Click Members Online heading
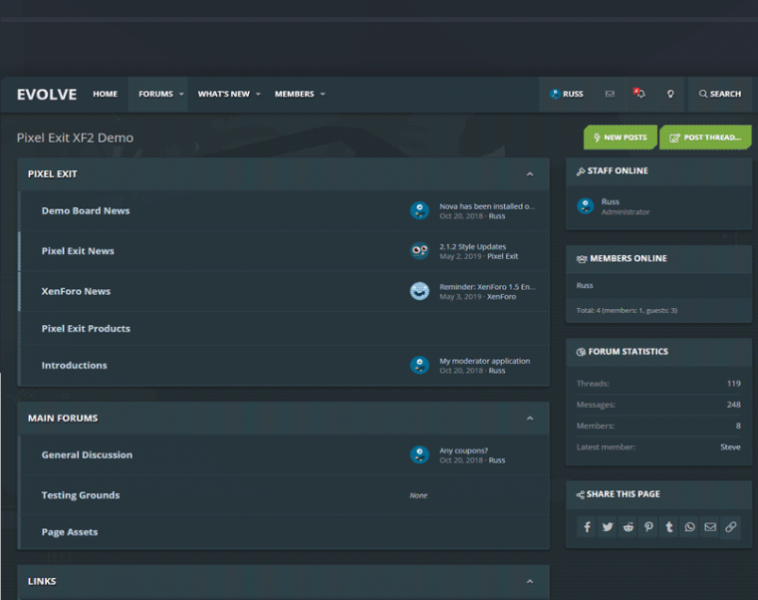The height and width of the screenshot is (600, 758). (x=629, y=258)
